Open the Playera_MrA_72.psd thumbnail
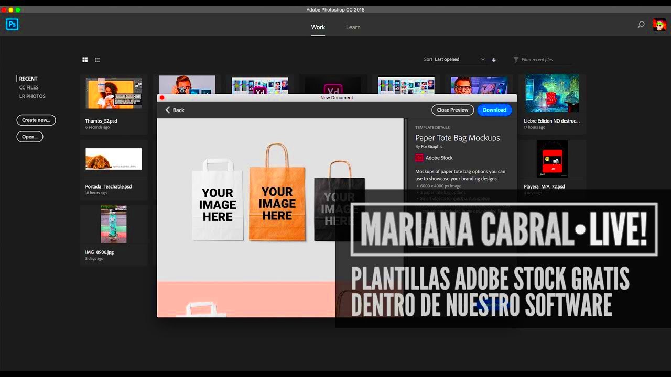The image size is (671, 377). (x=552, y=159)
